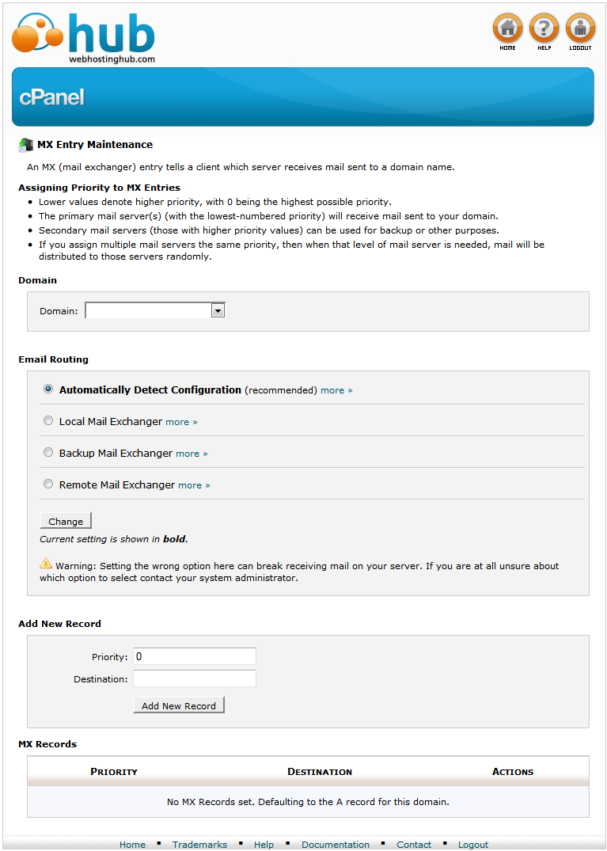Click the Change button
The image size is (607, 851).
pyautogui.click(x=66, y=521)
